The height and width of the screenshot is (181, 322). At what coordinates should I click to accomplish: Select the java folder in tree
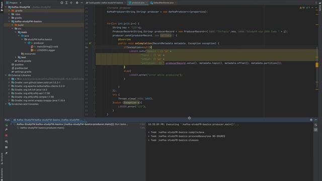[x=25, y=36]
